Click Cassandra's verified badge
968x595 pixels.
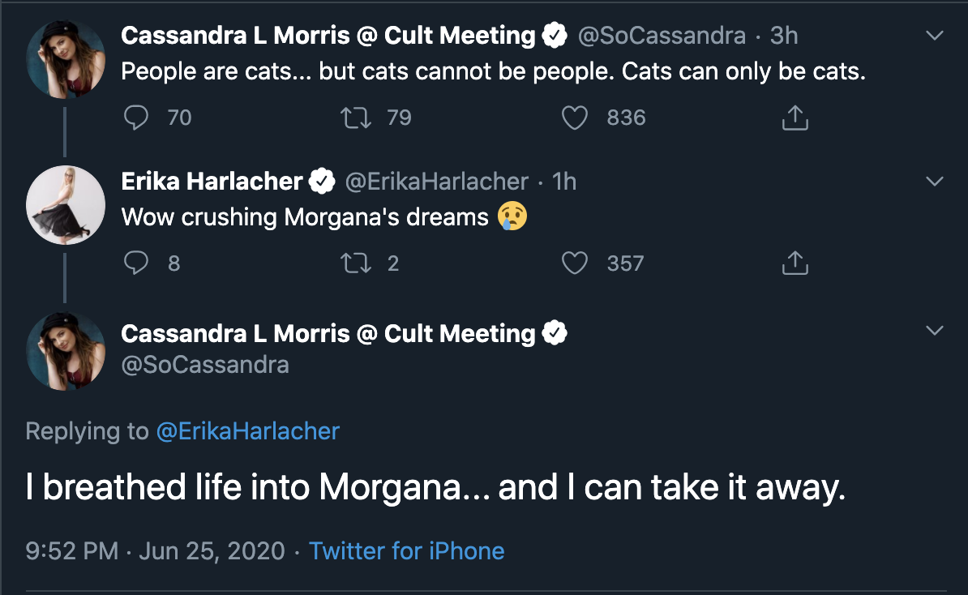[555, 35]
